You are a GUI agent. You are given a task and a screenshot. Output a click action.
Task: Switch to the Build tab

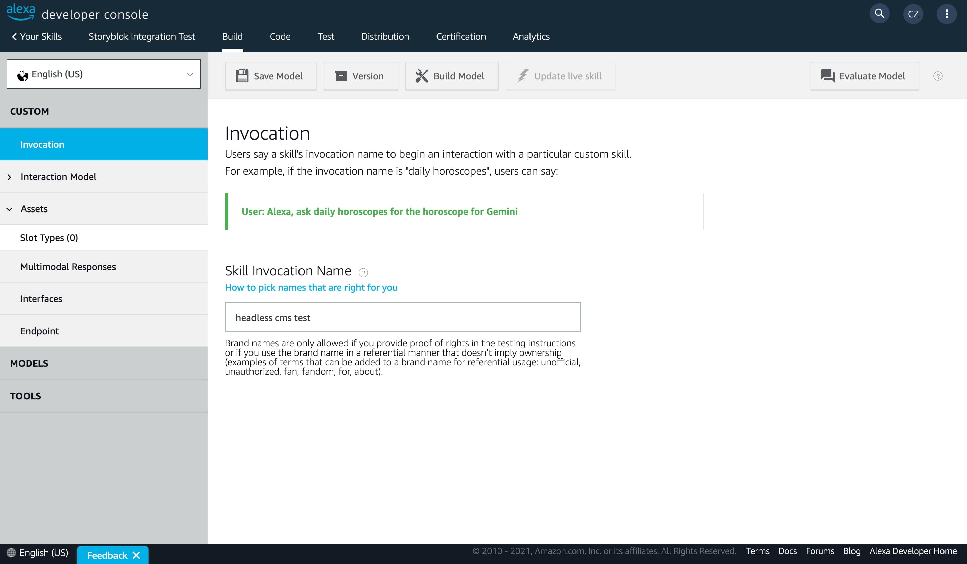click(x=233, y=37)
